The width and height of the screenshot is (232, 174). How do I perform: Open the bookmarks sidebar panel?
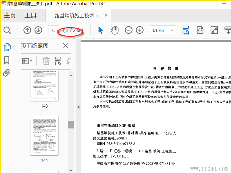point(7,60)
